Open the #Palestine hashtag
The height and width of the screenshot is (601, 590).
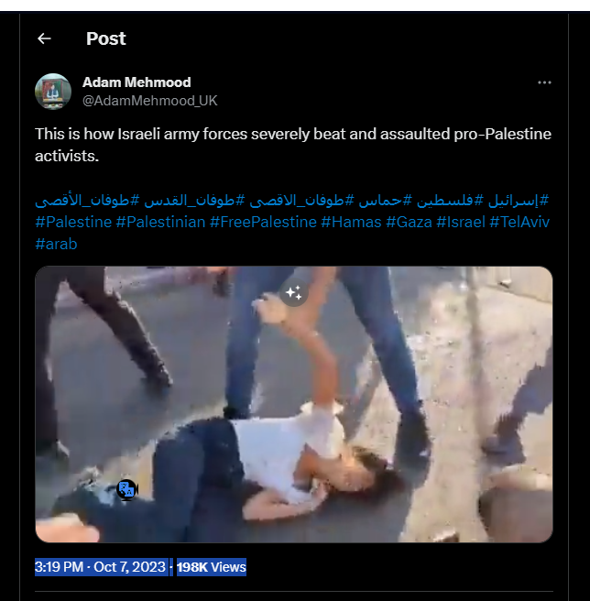coord(73,222)
